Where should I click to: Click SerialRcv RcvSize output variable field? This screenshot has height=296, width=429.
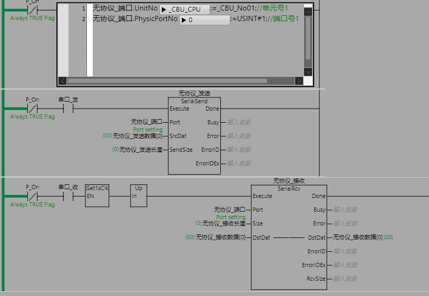(x=345, y=279)
